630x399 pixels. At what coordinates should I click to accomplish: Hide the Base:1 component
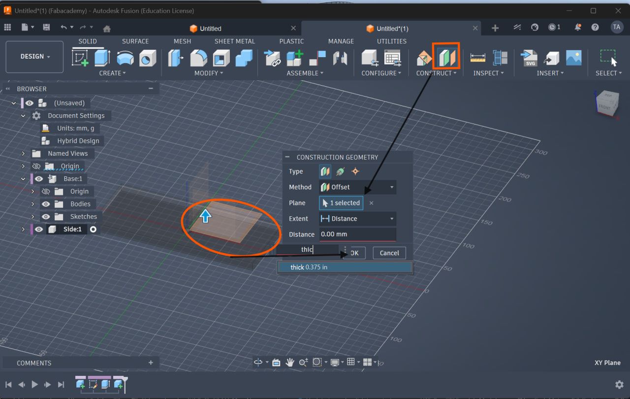[x=39, y=179]
